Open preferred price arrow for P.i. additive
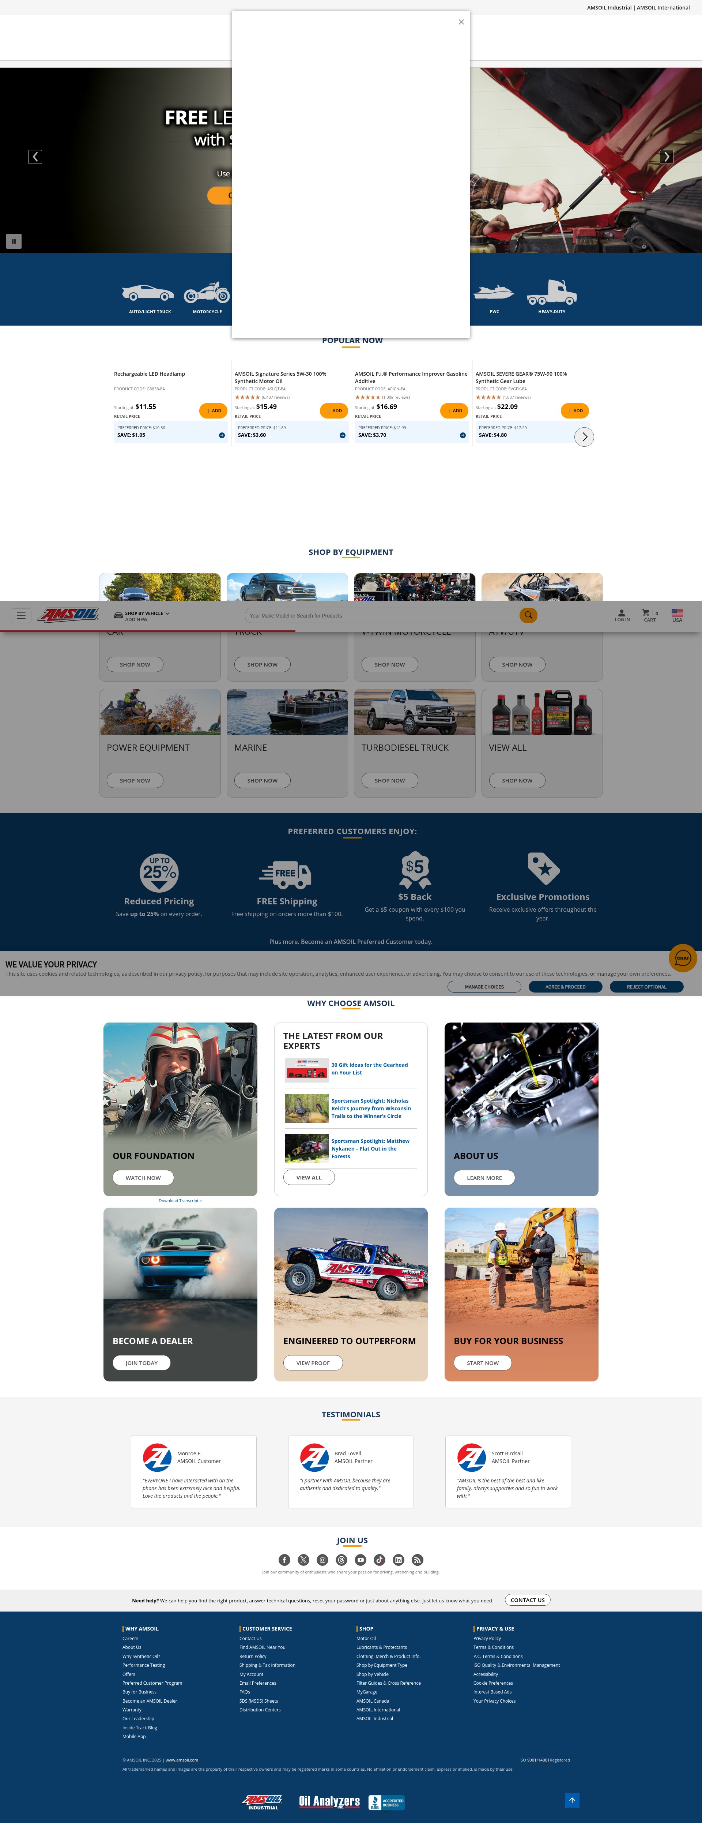 (x=463, y=435)
